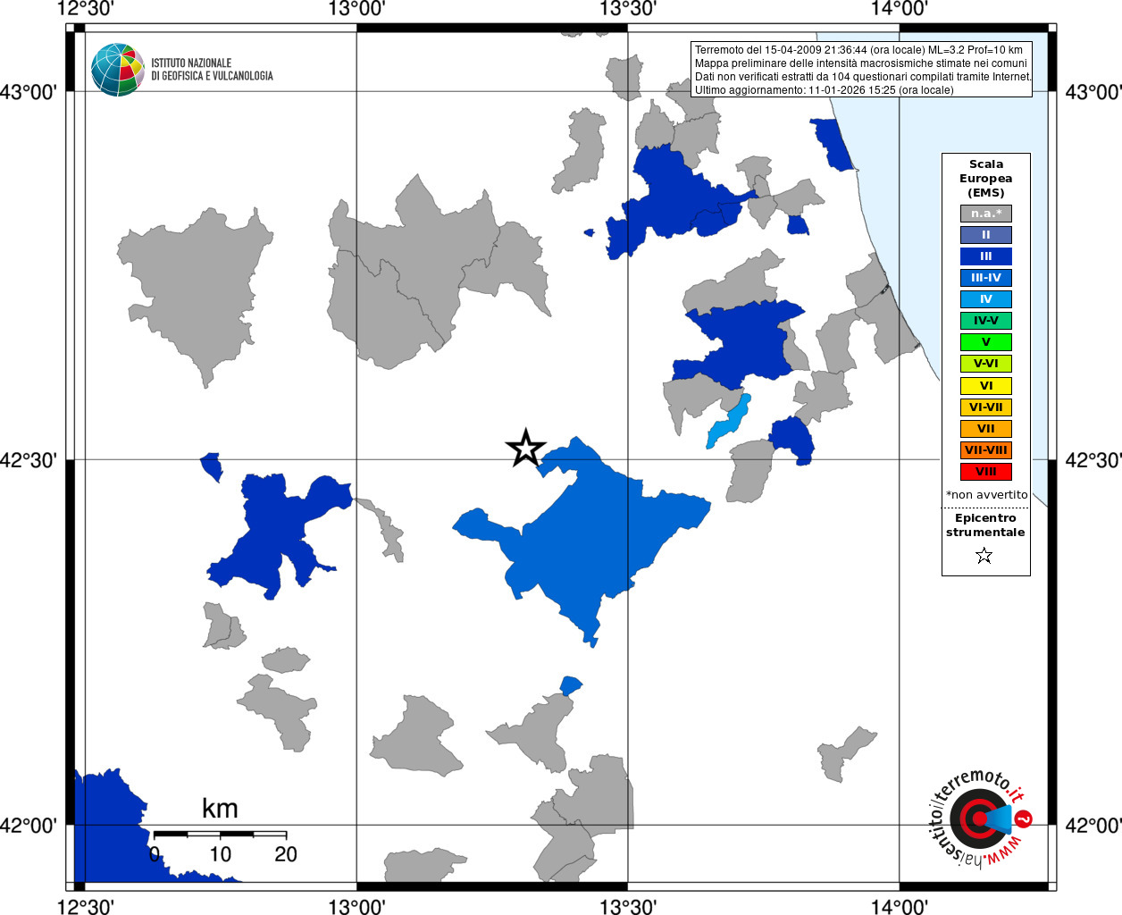Click the 'Terremoto del 15-04-2009' header line

coord(858,50)
